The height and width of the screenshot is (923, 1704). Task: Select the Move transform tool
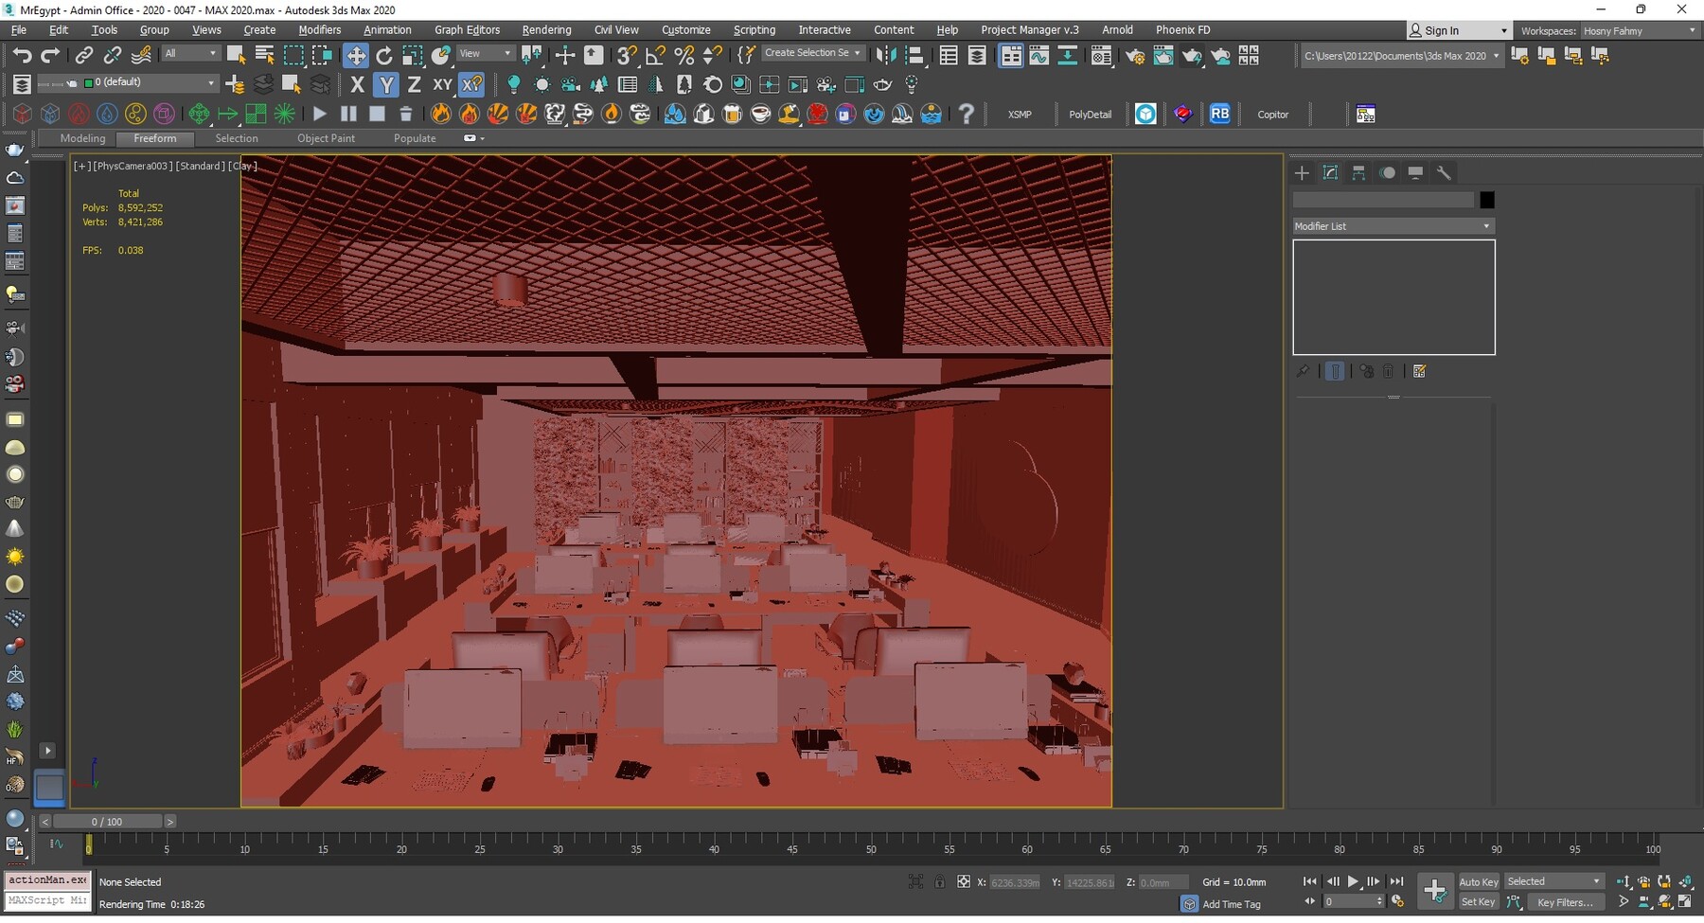(356, 56)
